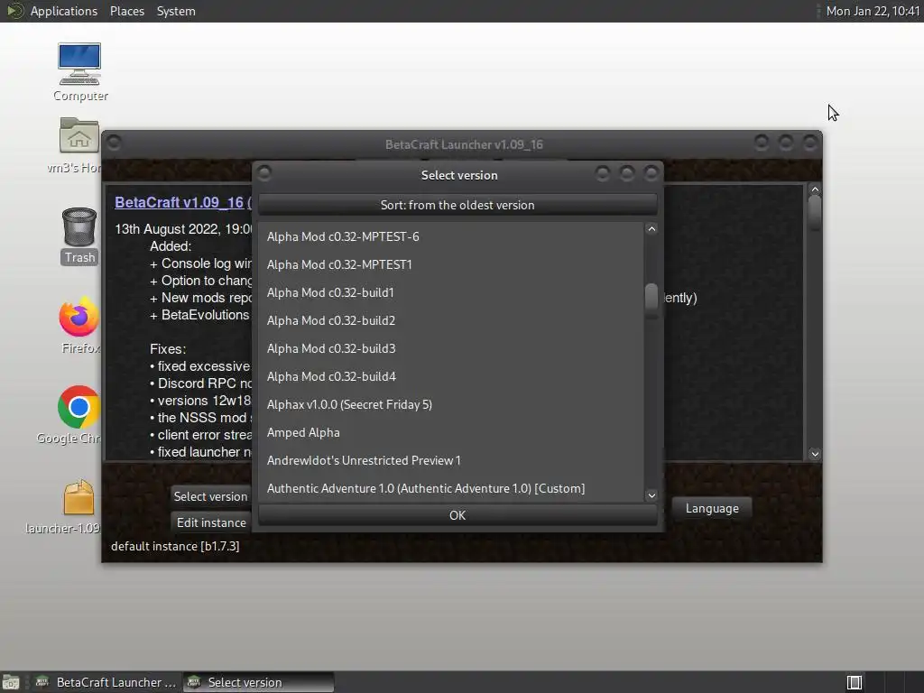Click Select version button in launcher window
The width and height of the screenshot is (924, 693).
[210, 496]
